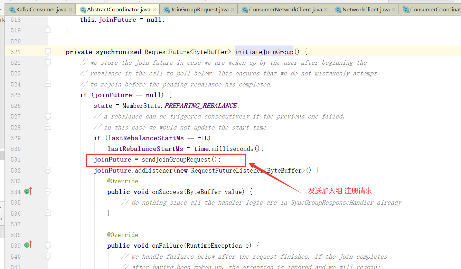Screen dimensions: 461x269
Task: Close the KafkaConsumer.java tab
Action: (71, 10)
